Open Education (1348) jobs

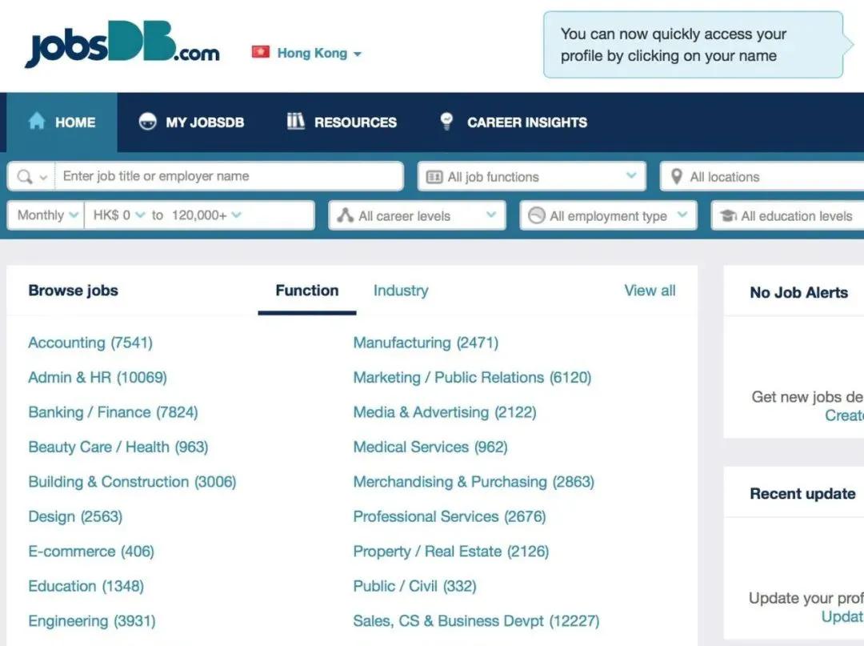click(x=86, y=586)
